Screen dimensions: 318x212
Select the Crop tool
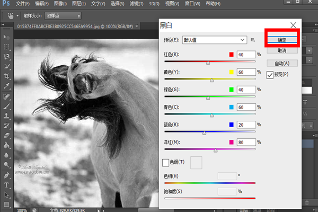click(x=6, y=76)
